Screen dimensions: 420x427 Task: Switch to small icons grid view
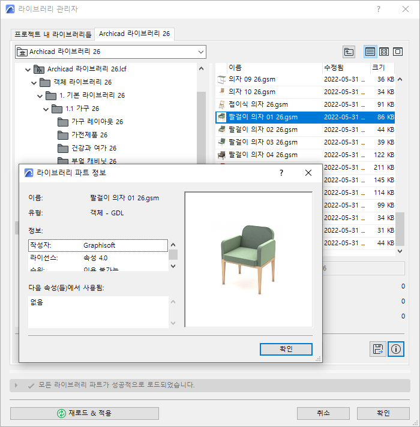click(x=384, y=52)
